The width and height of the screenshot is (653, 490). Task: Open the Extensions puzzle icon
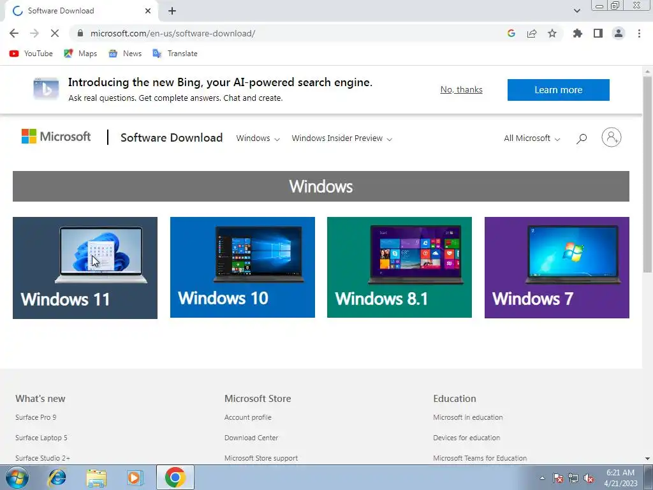coord(578,33)
